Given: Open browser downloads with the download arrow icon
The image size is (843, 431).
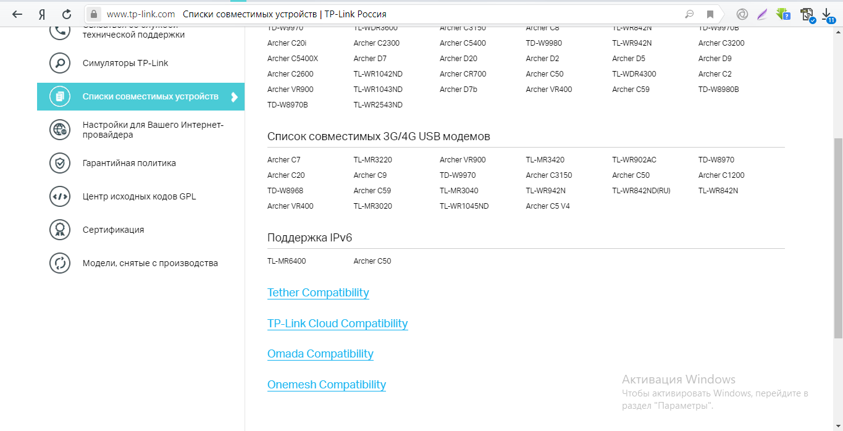Looking at the screenshot, I should pos(827,14).
